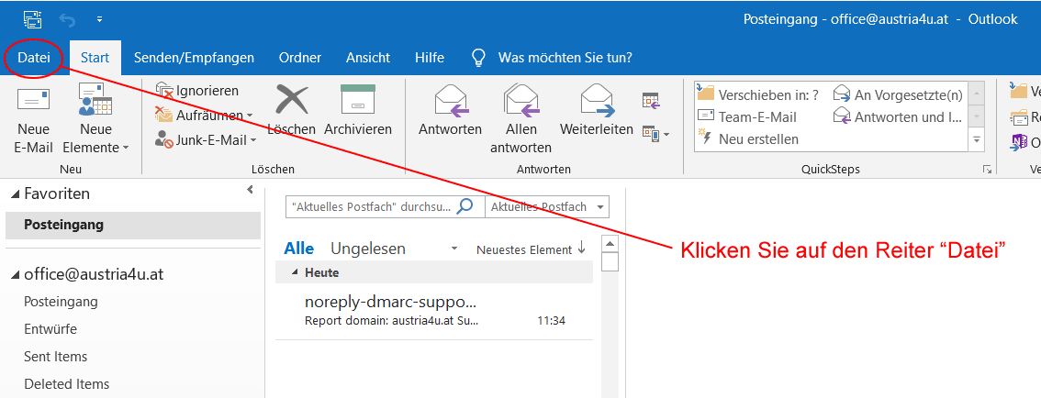This screenshot has height=398, width=1041.
Task: Open the Aufräumen dropdown
Action: pos(204,116)
